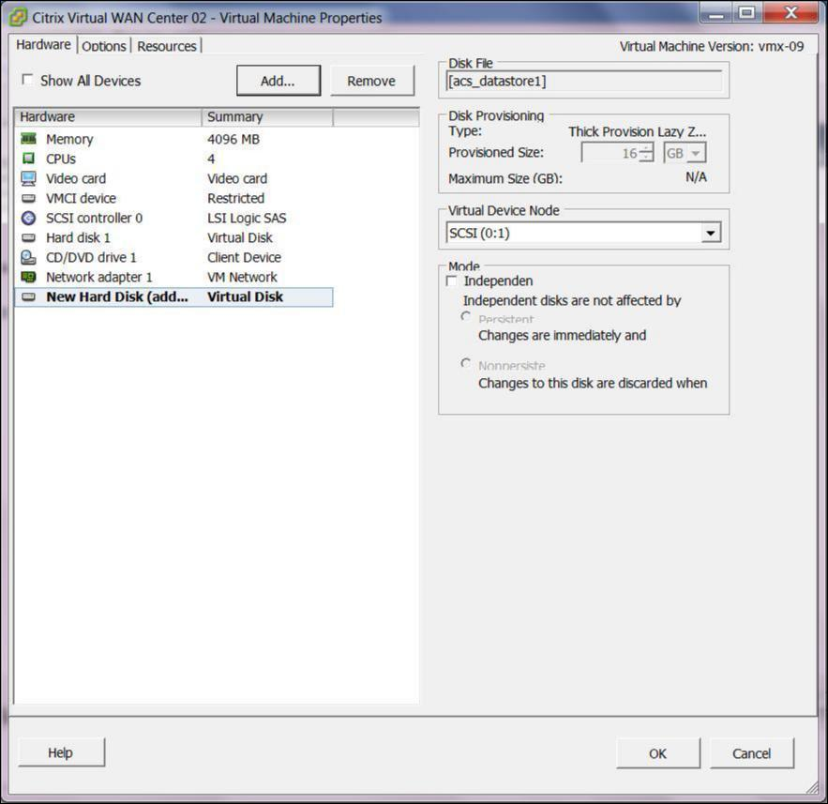The width and height of the screenshot is (828, 804).
Task: Click the VMCI device icon
Action: pos(28,198)
